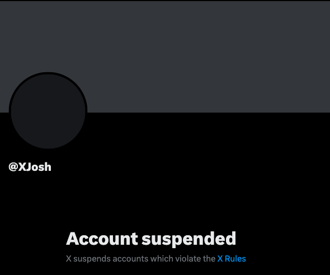Click the word 'Rules' in the blue link
This screenshot has width=330, height=275.
pos(235,259)
